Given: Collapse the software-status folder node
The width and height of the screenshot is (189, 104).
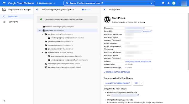Looking at the screenshot, I should click(x=43, y=53).
